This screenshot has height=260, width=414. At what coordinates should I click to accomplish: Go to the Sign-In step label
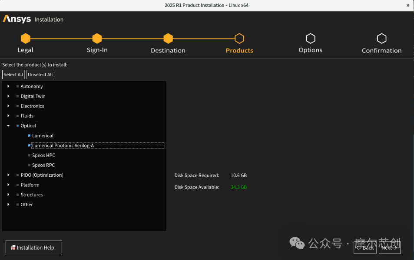pos(97,50)
